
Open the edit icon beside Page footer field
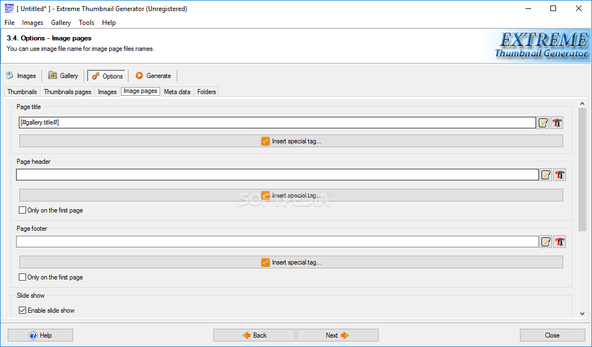pos(545,242)
